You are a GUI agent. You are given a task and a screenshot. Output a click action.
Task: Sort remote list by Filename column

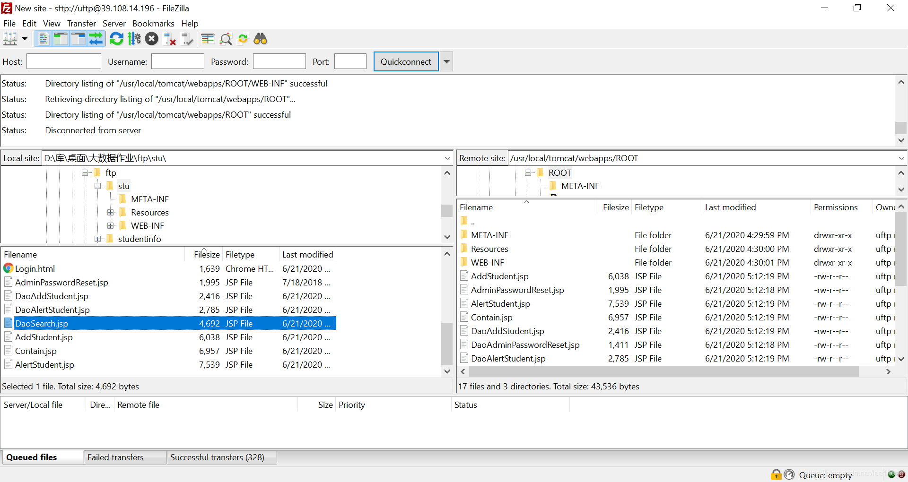point(526,207)
